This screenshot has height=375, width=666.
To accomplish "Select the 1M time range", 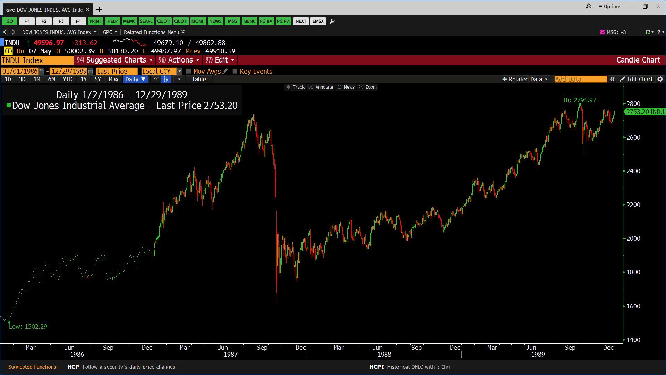I will point(37,79).
